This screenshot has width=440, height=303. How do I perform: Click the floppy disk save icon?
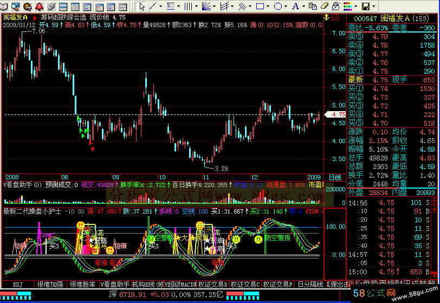366,7
